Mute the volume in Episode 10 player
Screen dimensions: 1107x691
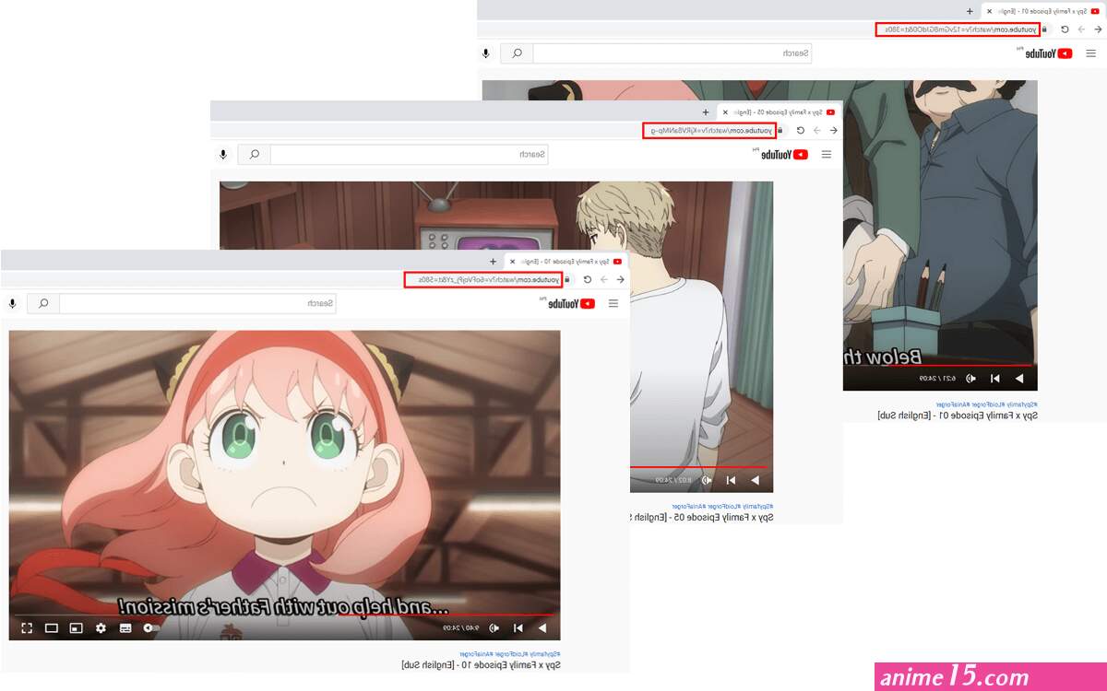[494, 628]
